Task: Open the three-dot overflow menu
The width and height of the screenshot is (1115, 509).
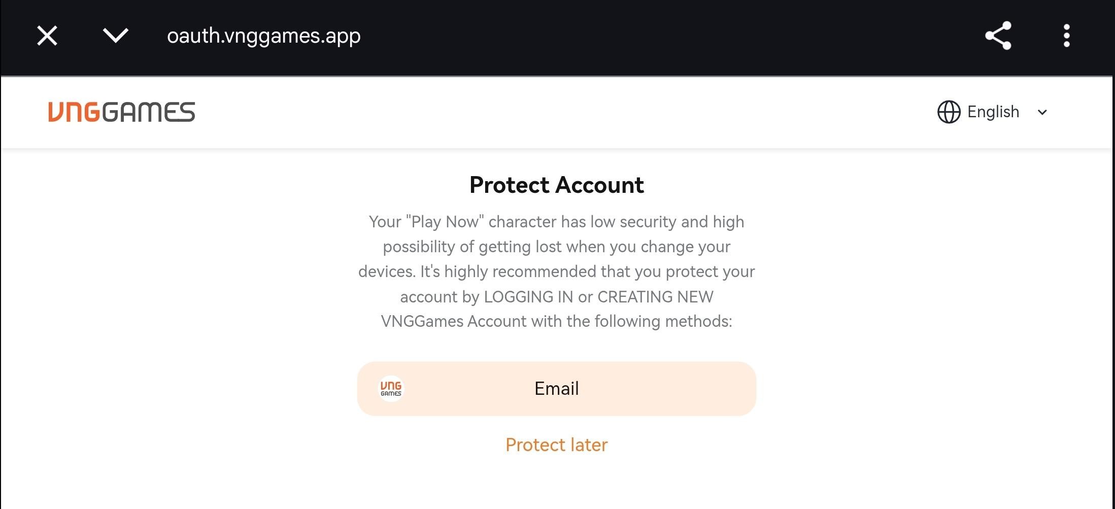Action: click(1066, 36)
